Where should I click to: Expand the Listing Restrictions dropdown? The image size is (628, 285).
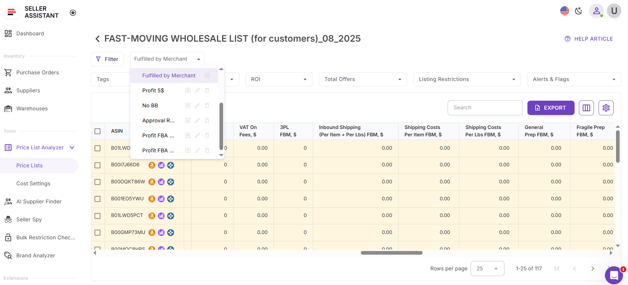coord(467,79)
